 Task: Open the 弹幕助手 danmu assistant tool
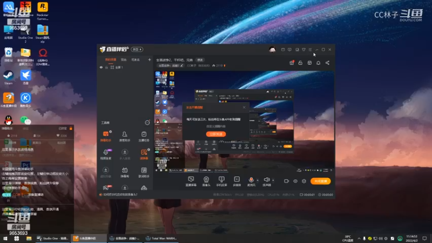[x=105, y=137]
